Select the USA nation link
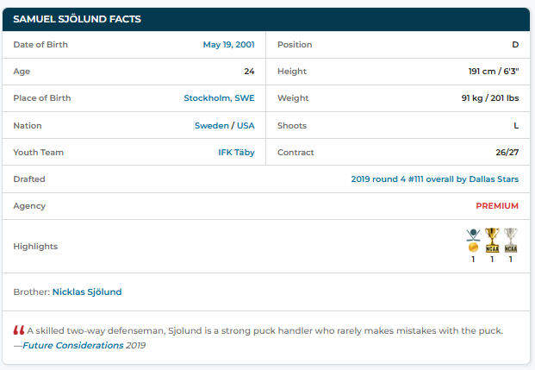535x370 pixels. click(x=246, y=126)
